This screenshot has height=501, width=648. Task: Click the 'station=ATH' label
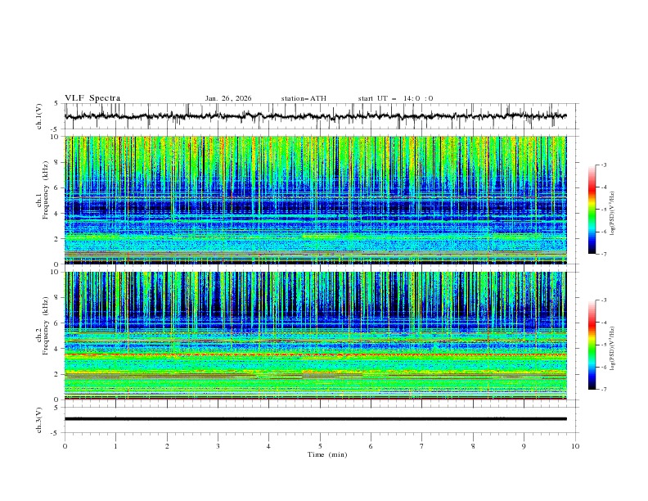(304, 98)
